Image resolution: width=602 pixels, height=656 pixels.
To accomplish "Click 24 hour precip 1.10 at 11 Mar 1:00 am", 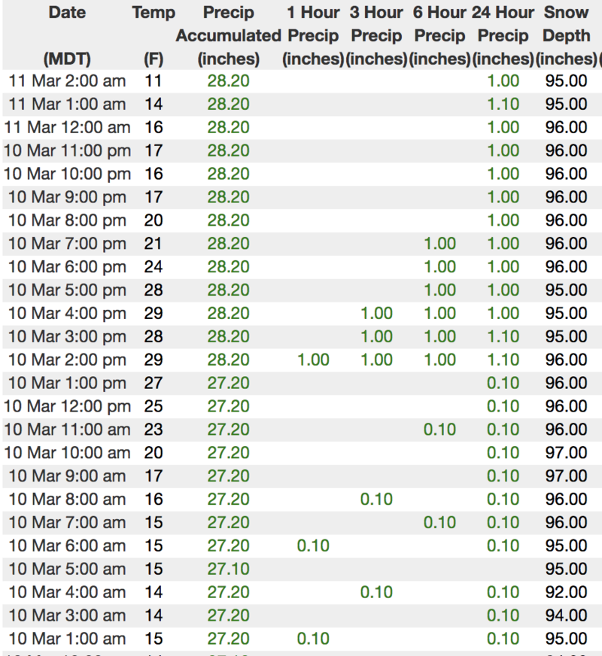I will tap(503, 104).
